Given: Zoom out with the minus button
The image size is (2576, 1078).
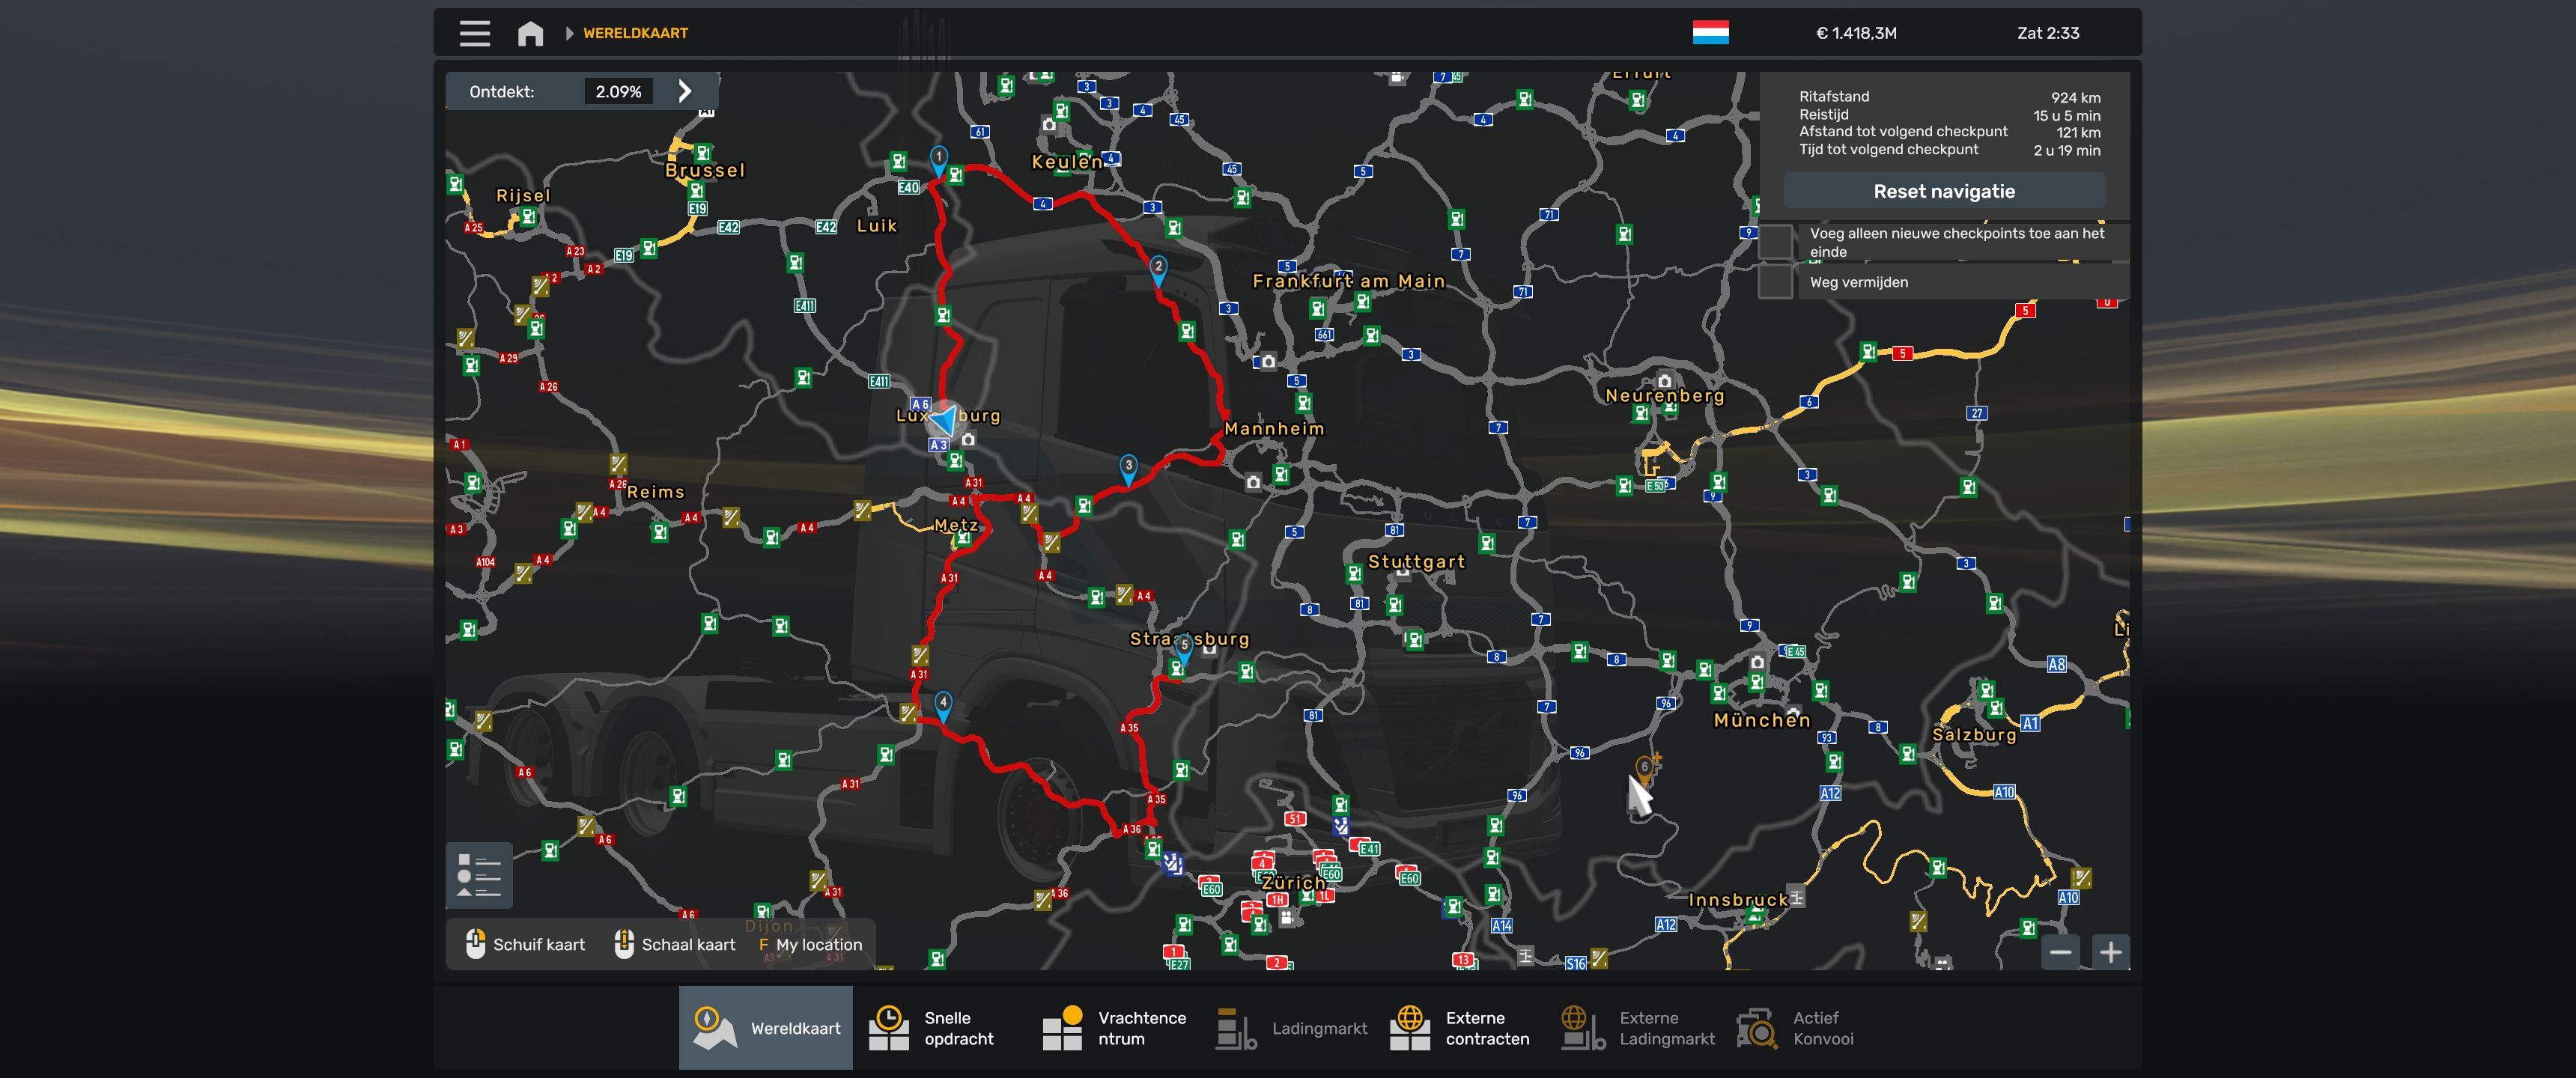Looking at the screenshot, I should (2060, 952).
